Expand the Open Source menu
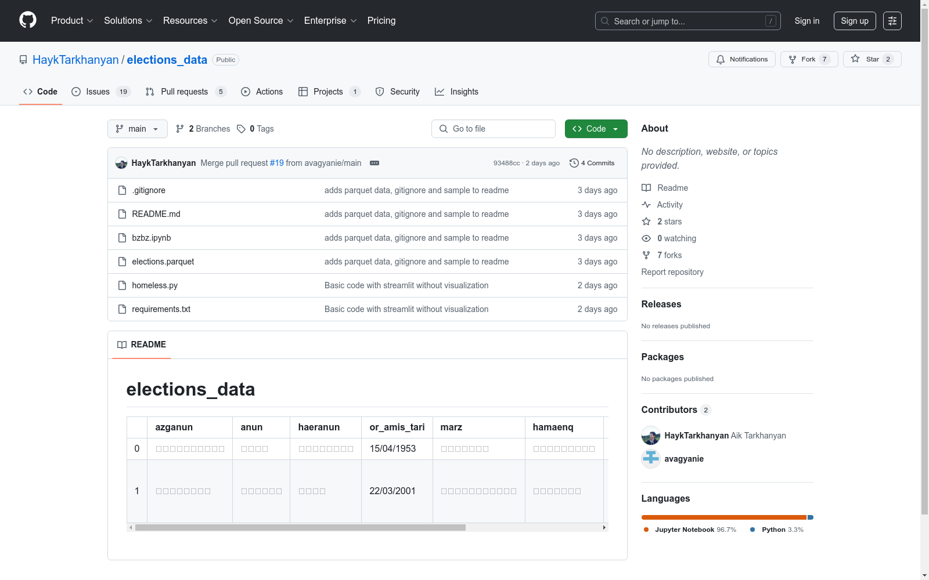 pyautogui.click(x=261, y=21)
